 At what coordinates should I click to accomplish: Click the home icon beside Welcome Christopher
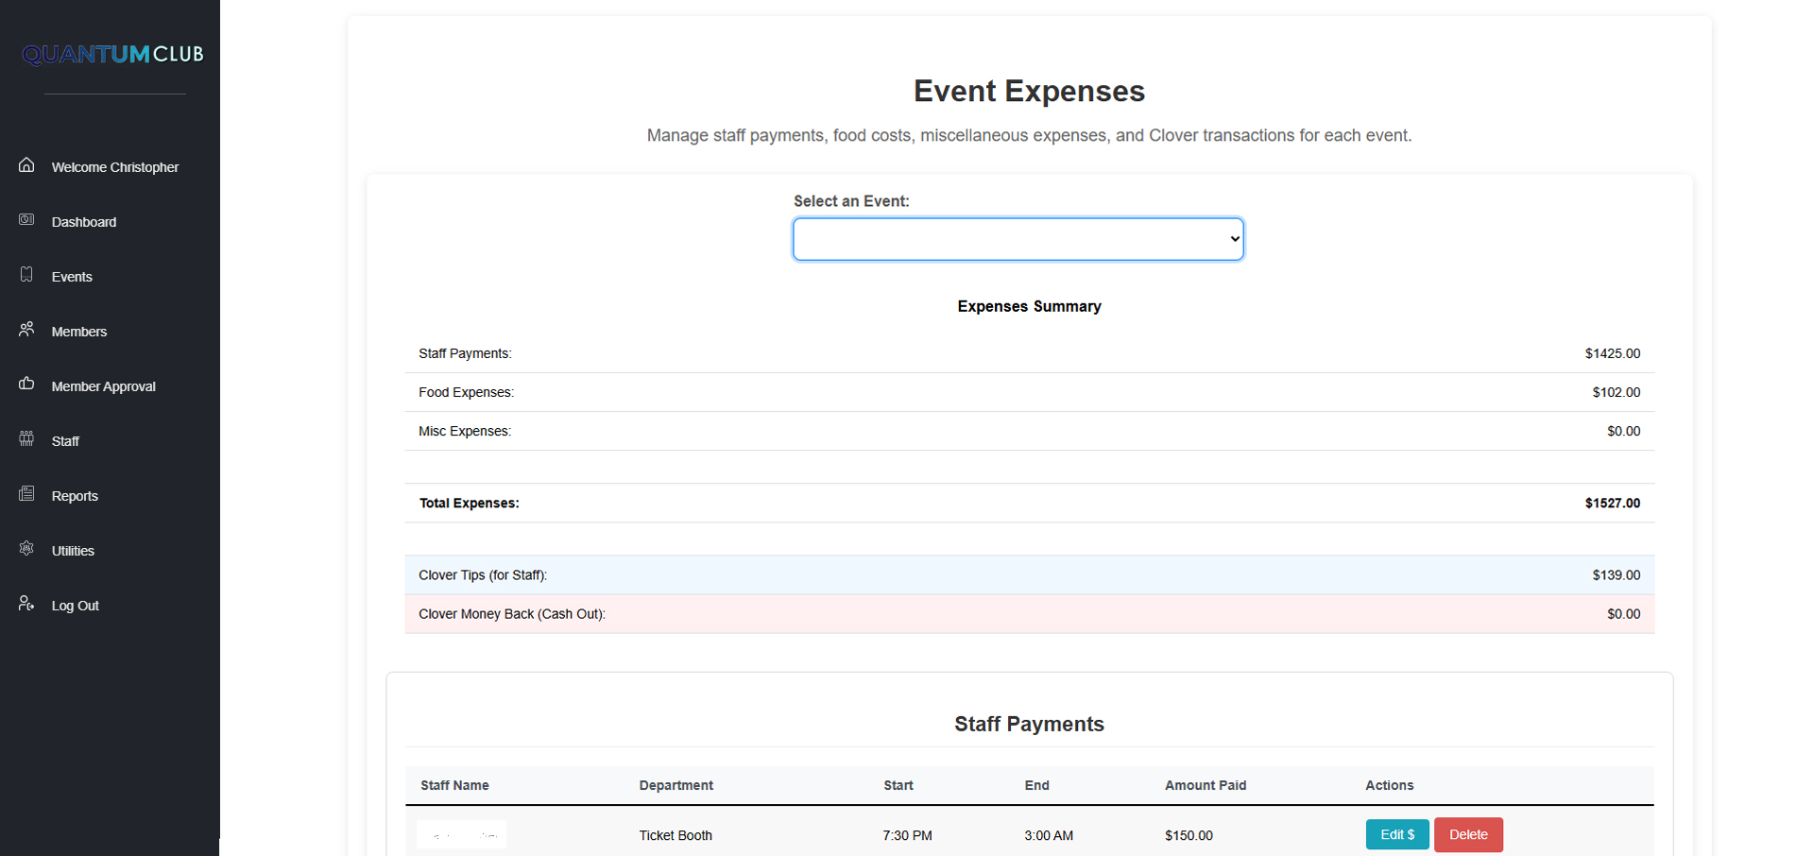point(26,165)
